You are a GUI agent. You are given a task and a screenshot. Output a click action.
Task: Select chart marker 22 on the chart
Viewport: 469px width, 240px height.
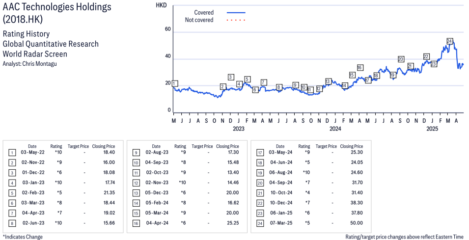point(426,56)
